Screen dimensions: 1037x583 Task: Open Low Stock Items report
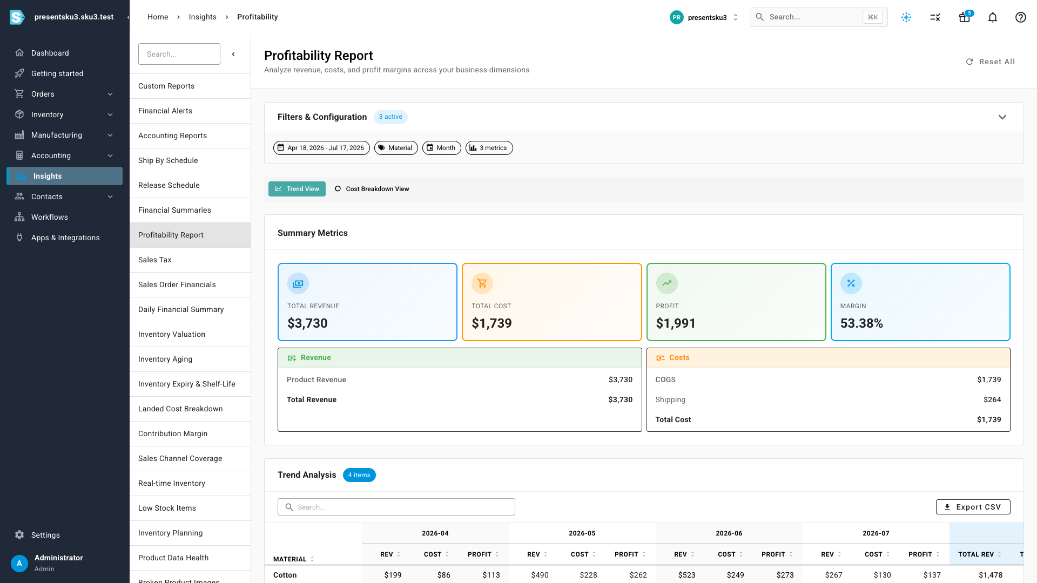pyautogui.click(x=190, y=508)
